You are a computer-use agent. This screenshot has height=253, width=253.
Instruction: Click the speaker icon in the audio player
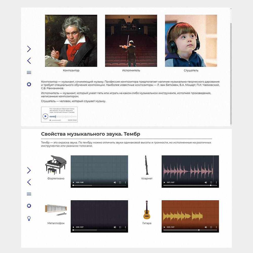tap(50, 120)
